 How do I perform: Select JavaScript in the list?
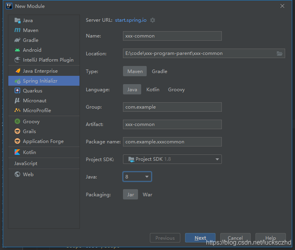[44, 164]
